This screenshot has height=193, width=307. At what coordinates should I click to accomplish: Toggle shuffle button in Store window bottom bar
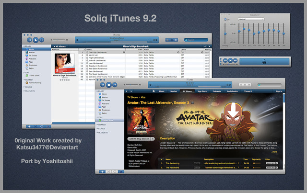coord(108,171)
